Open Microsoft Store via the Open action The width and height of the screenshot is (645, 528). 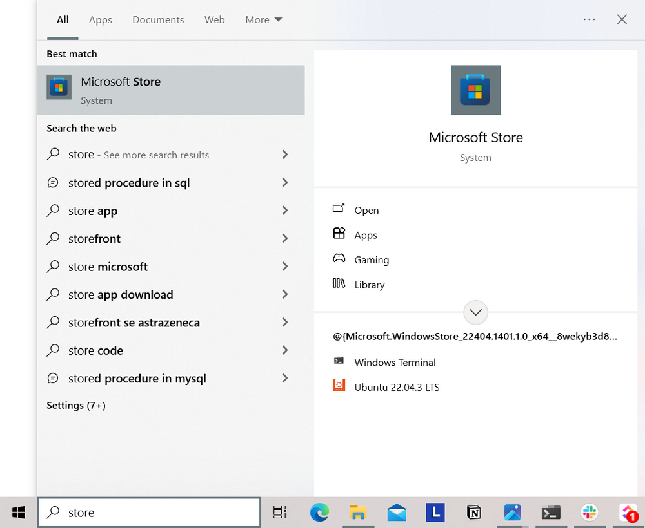[x=366, y=210]
